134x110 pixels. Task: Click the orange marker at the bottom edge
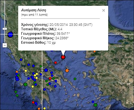[x=39, y=109]
